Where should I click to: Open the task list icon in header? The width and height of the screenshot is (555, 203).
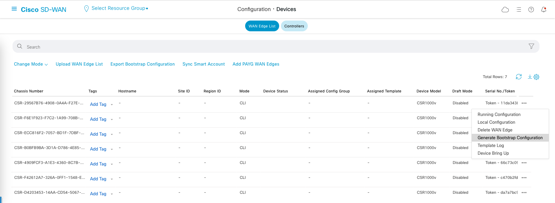(x=519, y=10)
